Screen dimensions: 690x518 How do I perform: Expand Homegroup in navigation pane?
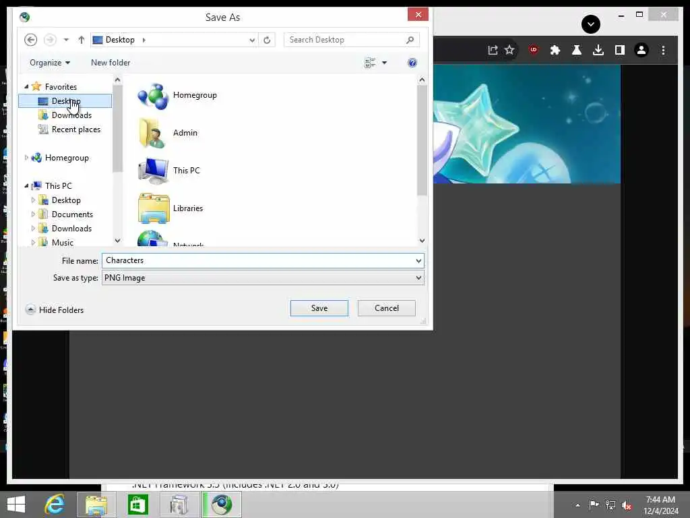point(26,158)
